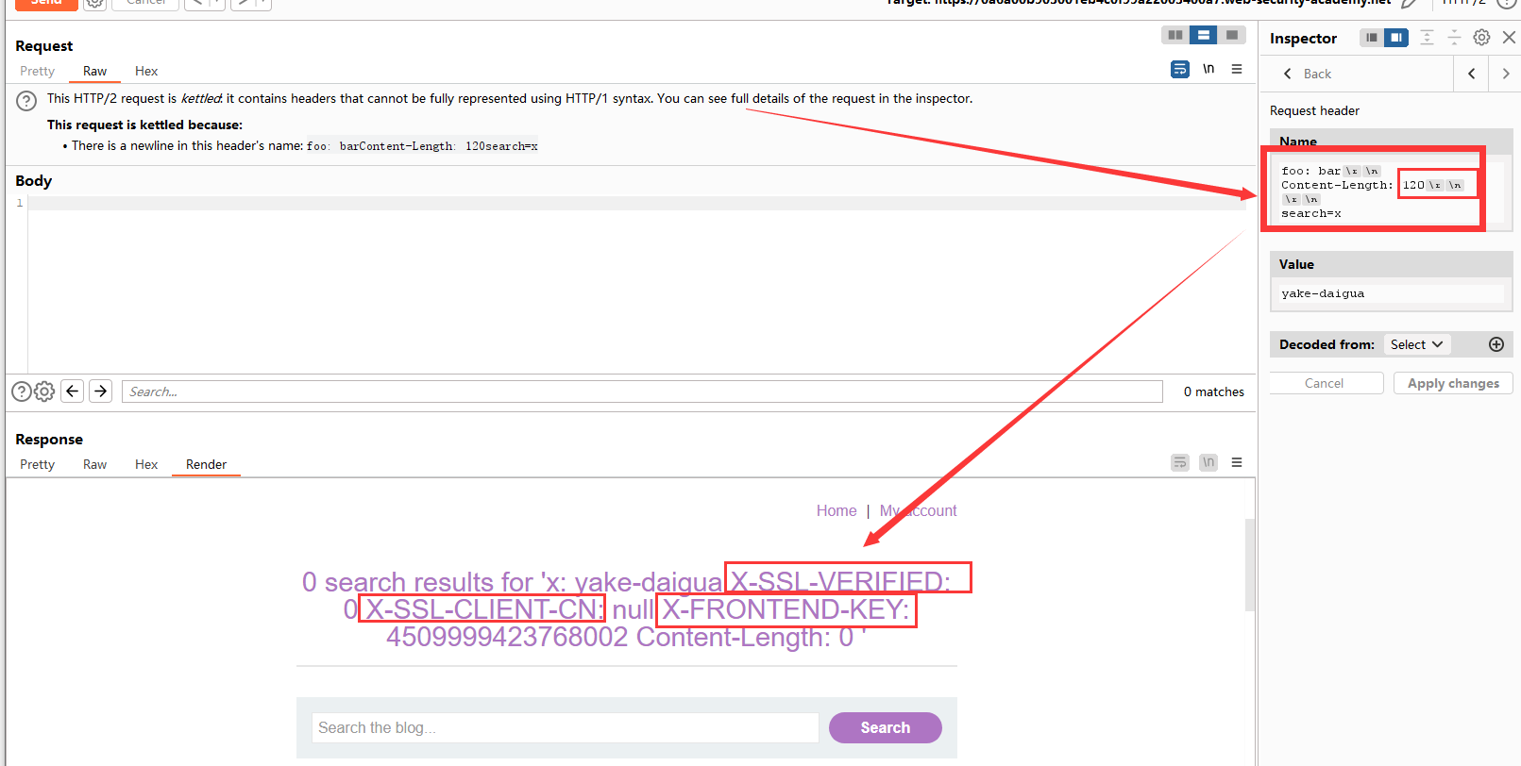This screenshot has width=1521, height=766.
Task: Select combined tabbed layout view
Action: [1231, 35]
